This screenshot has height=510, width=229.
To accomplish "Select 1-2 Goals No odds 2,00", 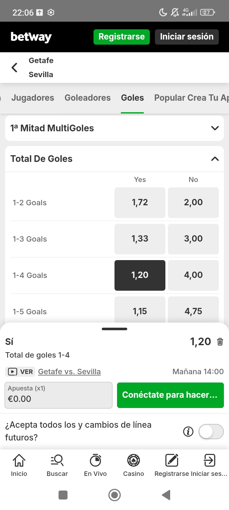I will pyautogui.click(x=193, y=203).
